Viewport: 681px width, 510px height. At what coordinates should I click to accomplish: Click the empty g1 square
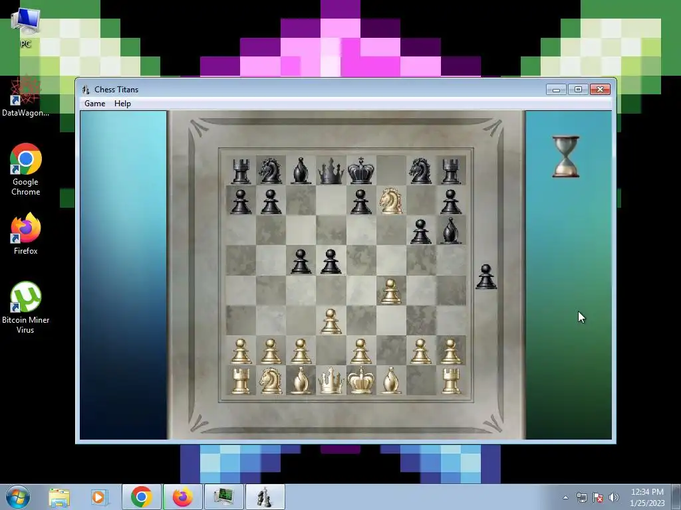click(x=420, y=381)
